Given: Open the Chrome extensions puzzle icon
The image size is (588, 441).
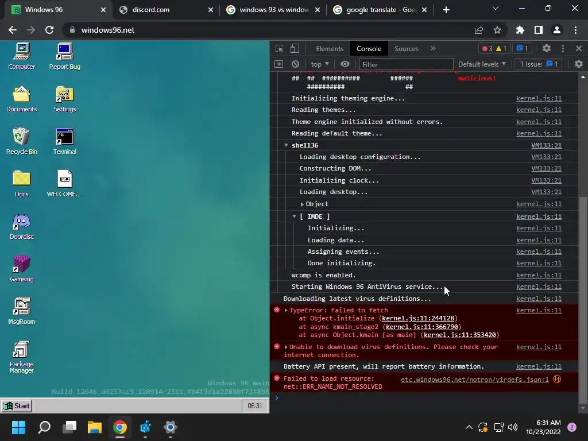Looking at the screenshot, I should click(x=520, y=30).
